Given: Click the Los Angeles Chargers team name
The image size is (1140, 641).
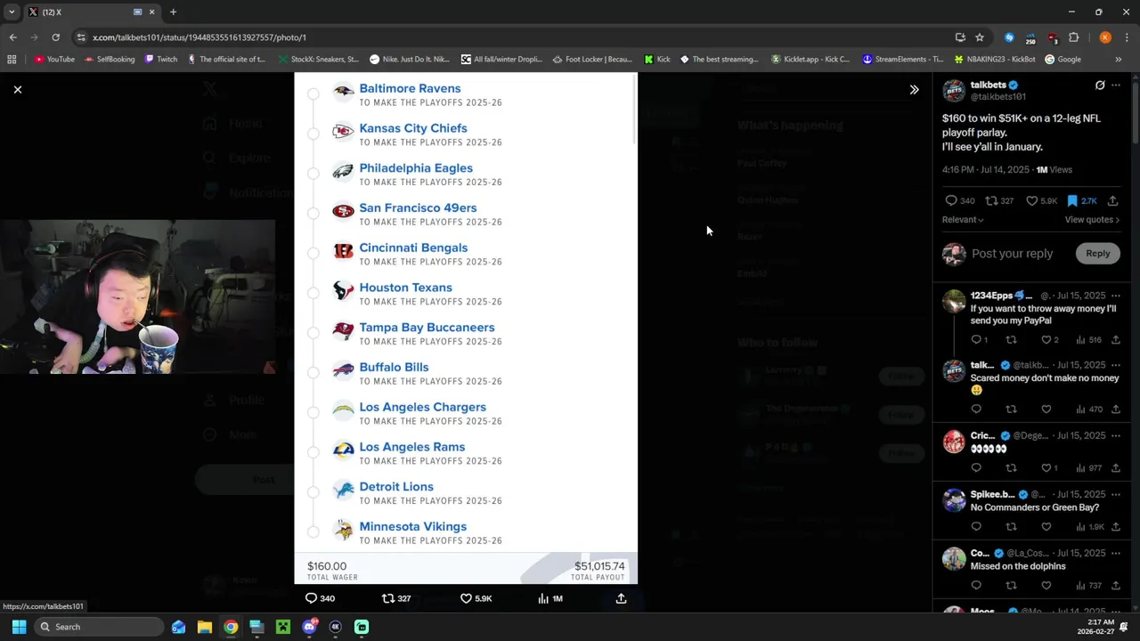Looking at the screenshot, I should 422,407.
